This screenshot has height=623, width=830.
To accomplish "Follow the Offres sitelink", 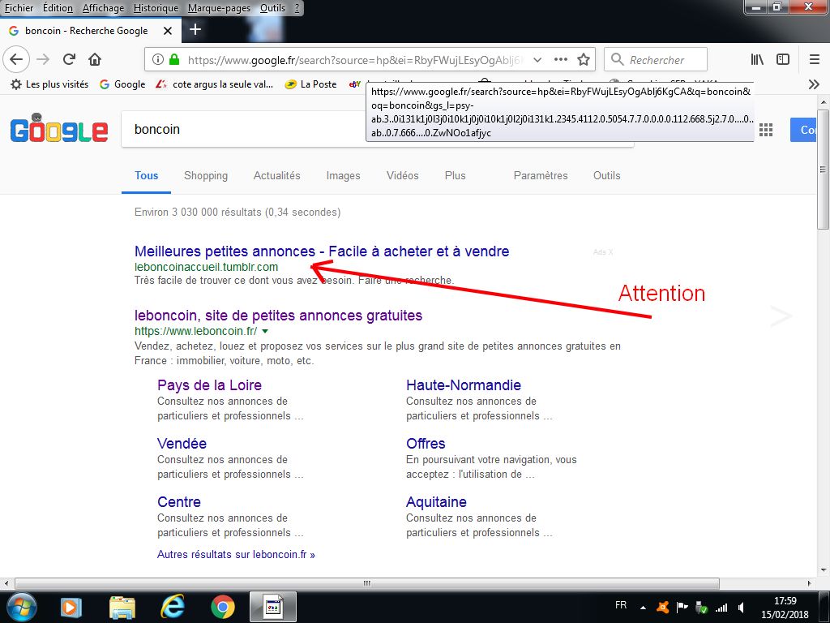I will (x=426, y=444).
